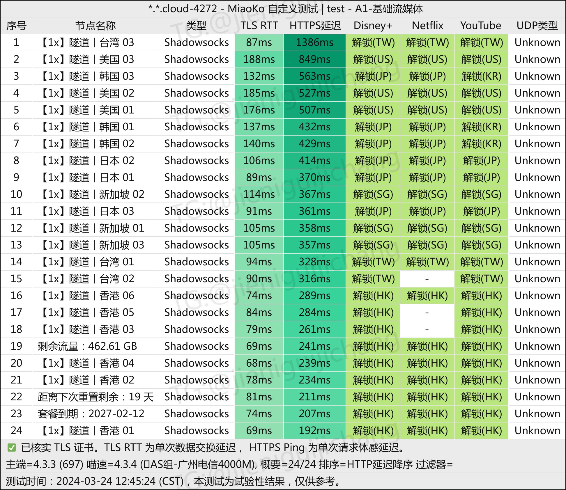Select node 【1x】隧道 | 新加坡 03
Image resolution: width=566 pixels, height=490 pixels.
tap(91, 245)
